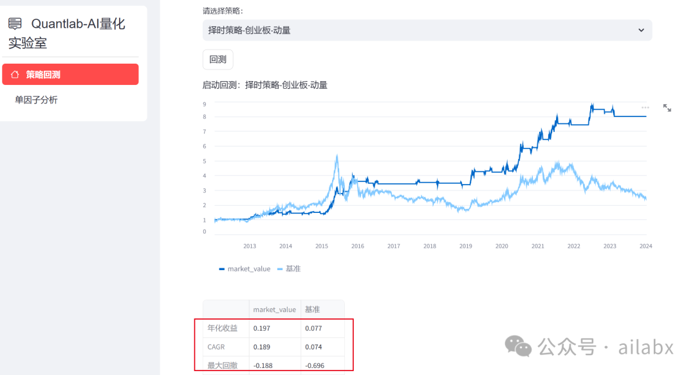Click the 2024 x-axis label
This screenshot has height=375, width=695.
pyautogui.click(x=646, y=246)
